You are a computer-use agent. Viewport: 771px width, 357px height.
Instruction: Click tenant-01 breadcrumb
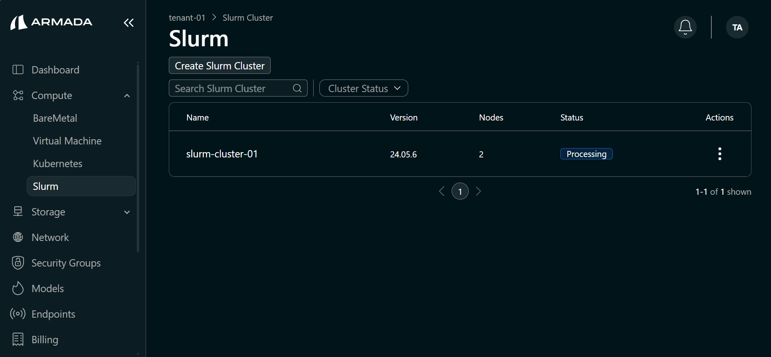[187, 18]
